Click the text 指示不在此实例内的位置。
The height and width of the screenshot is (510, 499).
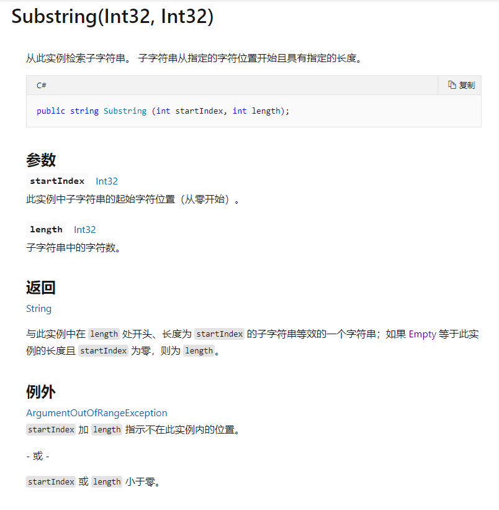tap(182, 430)
